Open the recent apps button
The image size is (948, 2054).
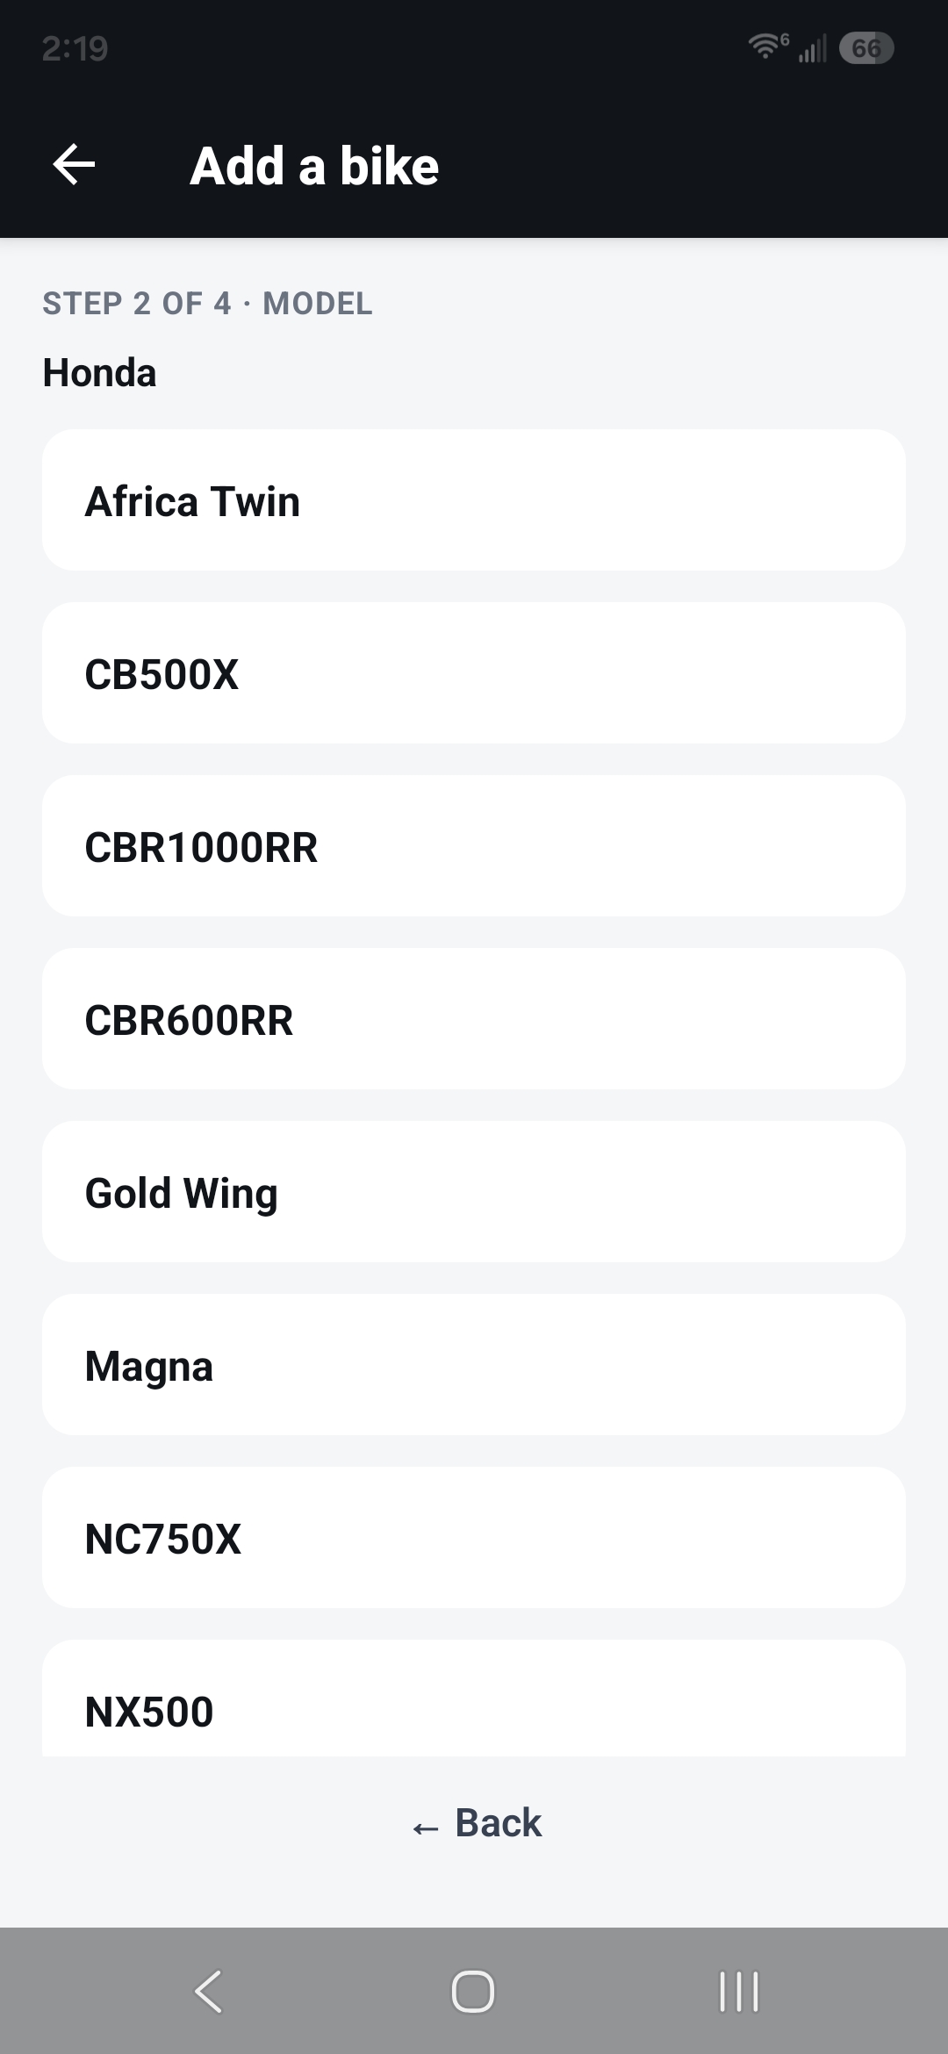click(x=738, y=1991)
